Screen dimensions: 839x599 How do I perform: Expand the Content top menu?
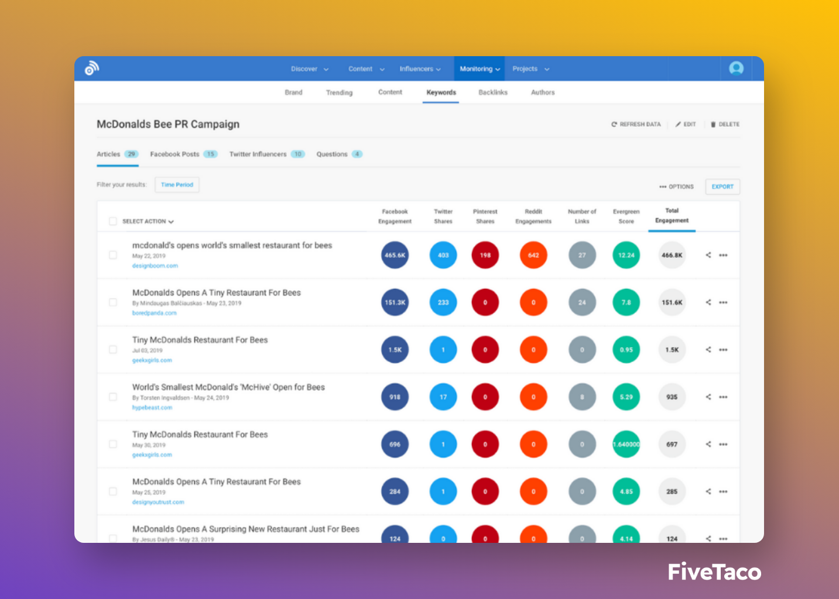[x=367, y=69]
